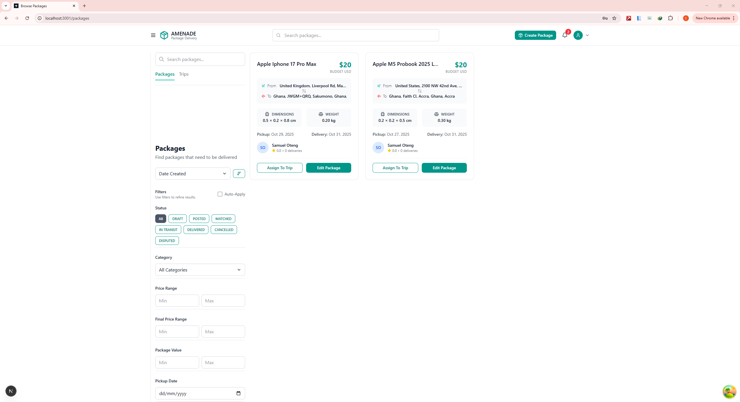Bookmark this page with star icon

click(x=614, y=18)
